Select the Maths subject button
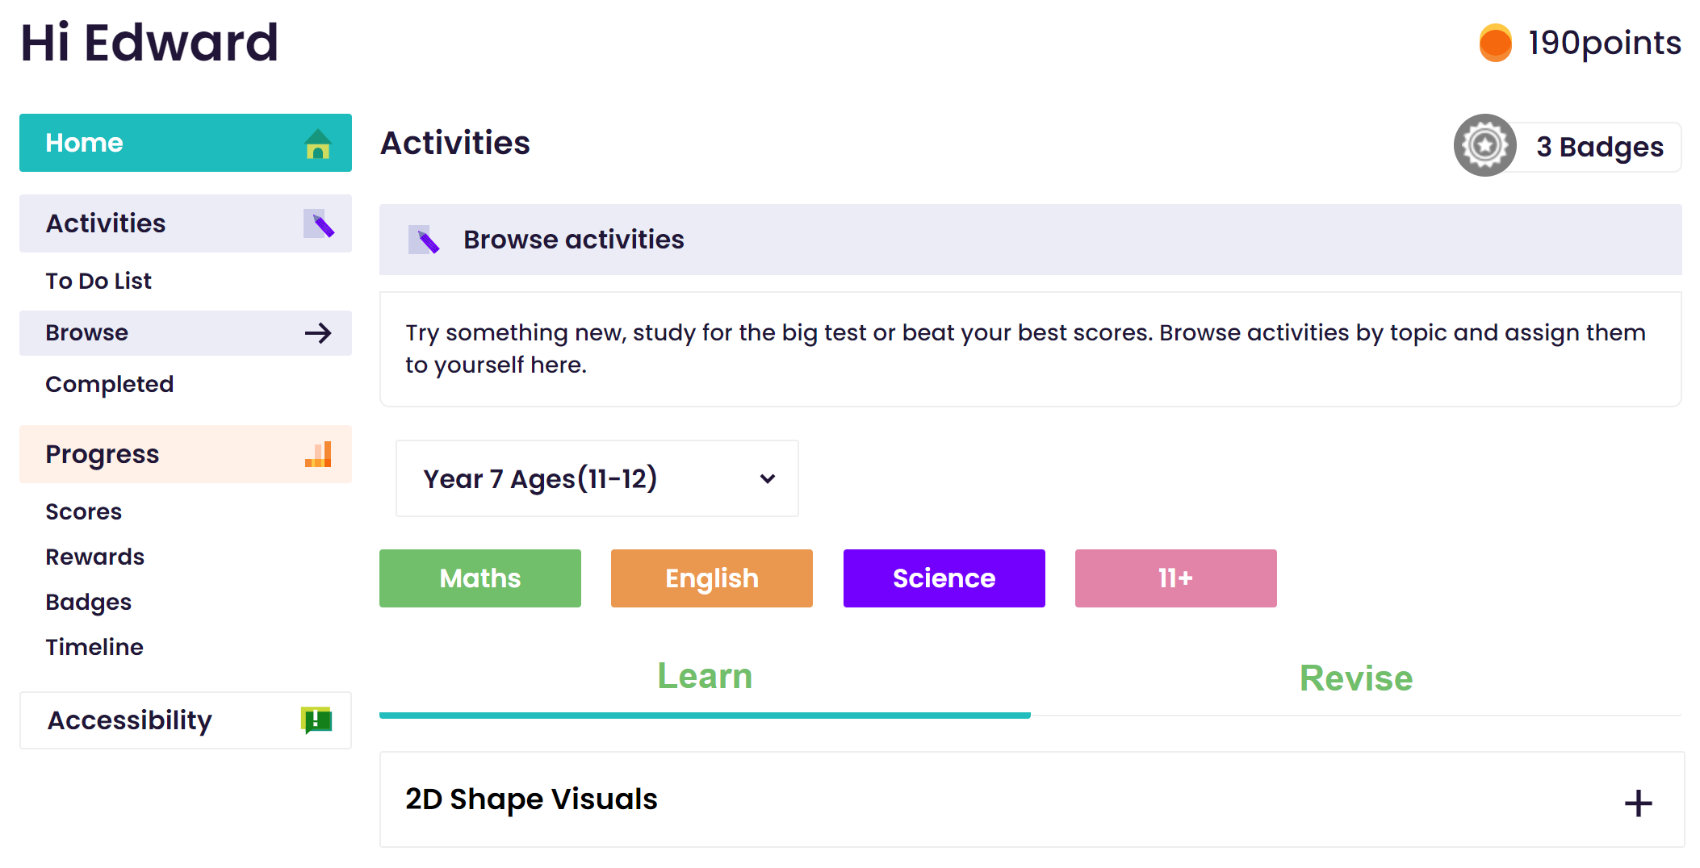Screen dimensions: 1700x868 (x=479, y=578)
